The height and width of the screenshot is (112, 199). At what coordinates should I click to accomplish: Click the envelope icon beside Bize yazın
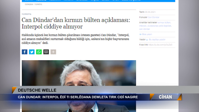[140, 34]
